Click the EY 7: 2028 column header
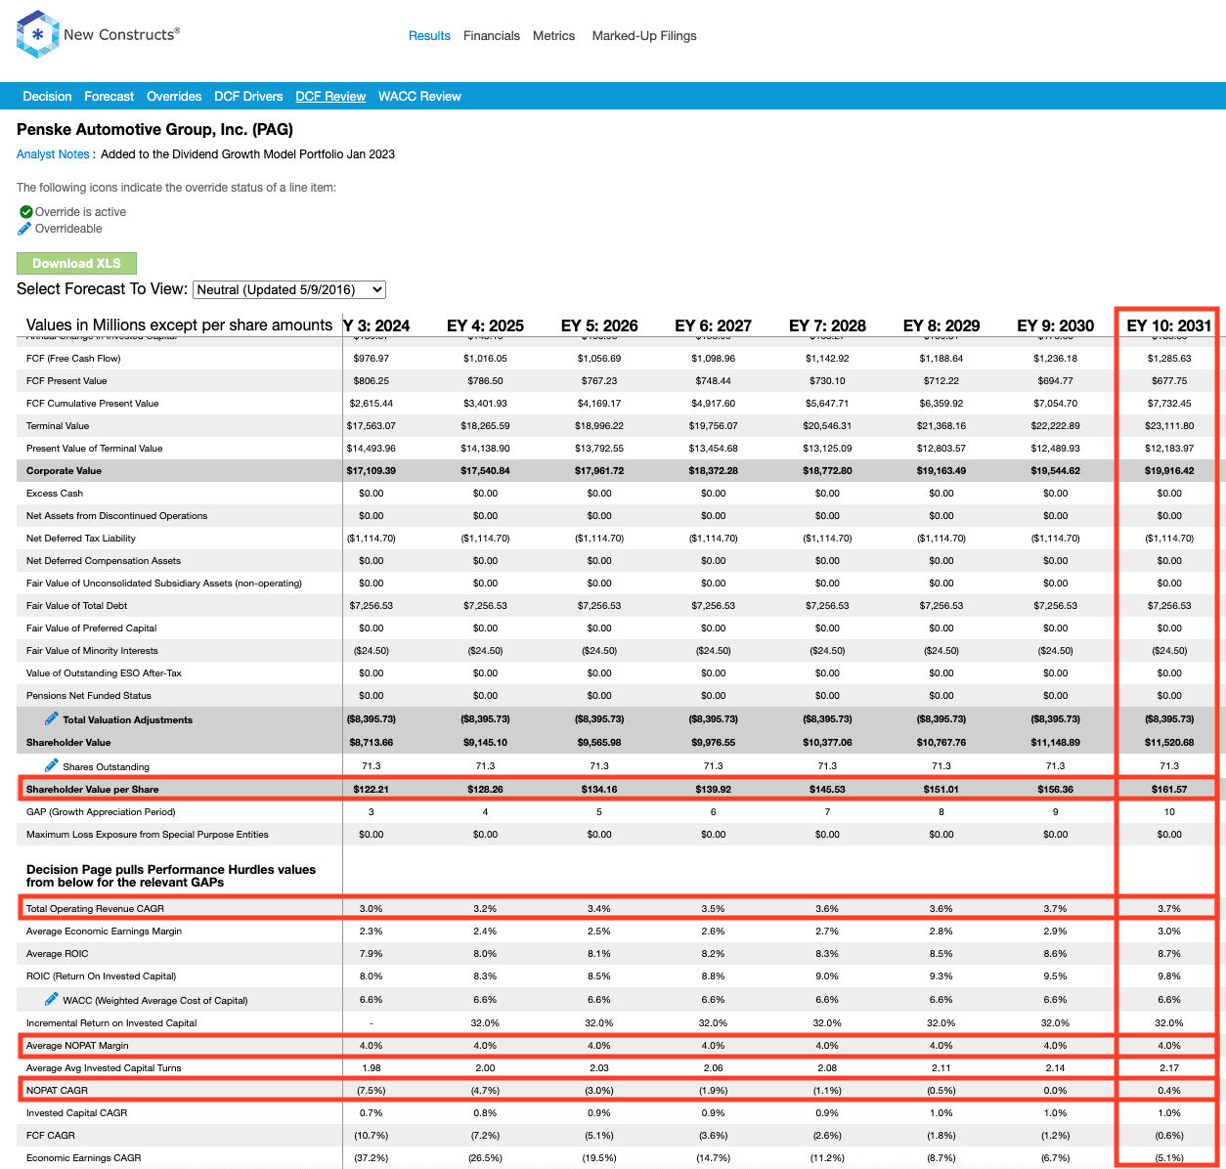Viewport: 1226px width, 1169px height. [827, 325]
